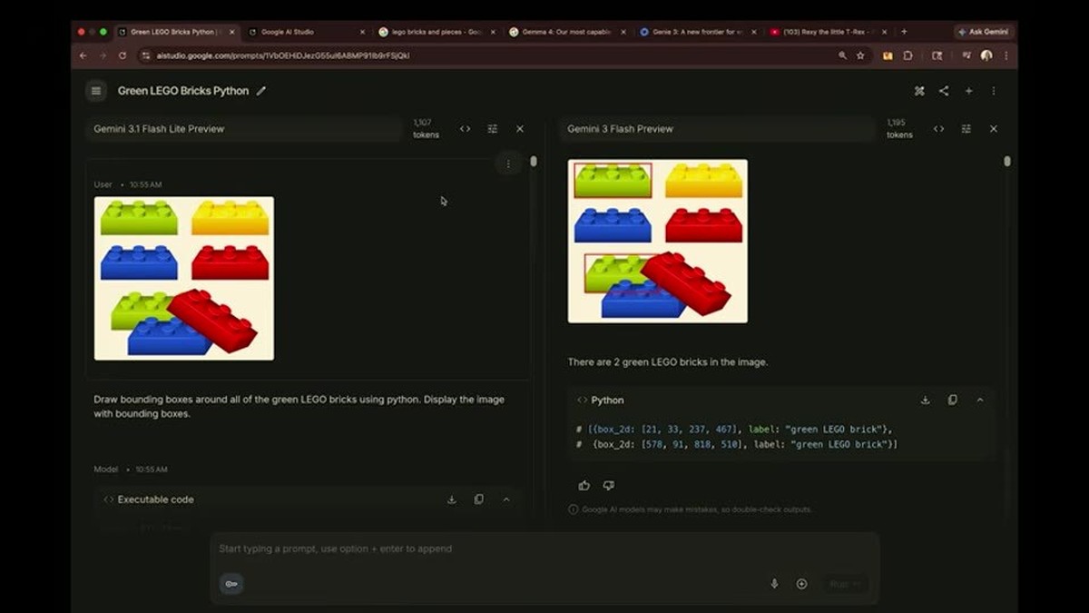
Task: Close the Gemini 3 Flash Preview panel
Action: click(x=994, y=129)
